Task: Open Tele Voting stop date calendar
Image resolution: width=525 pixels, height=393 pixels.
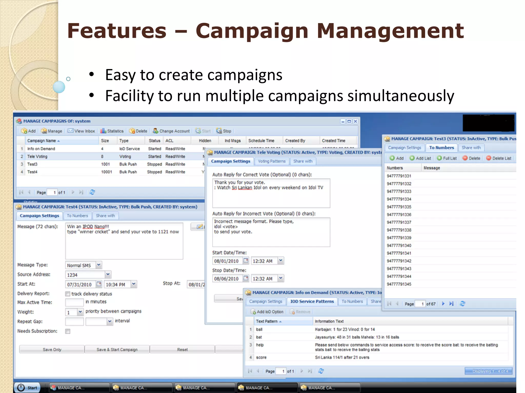Action: 246,278
